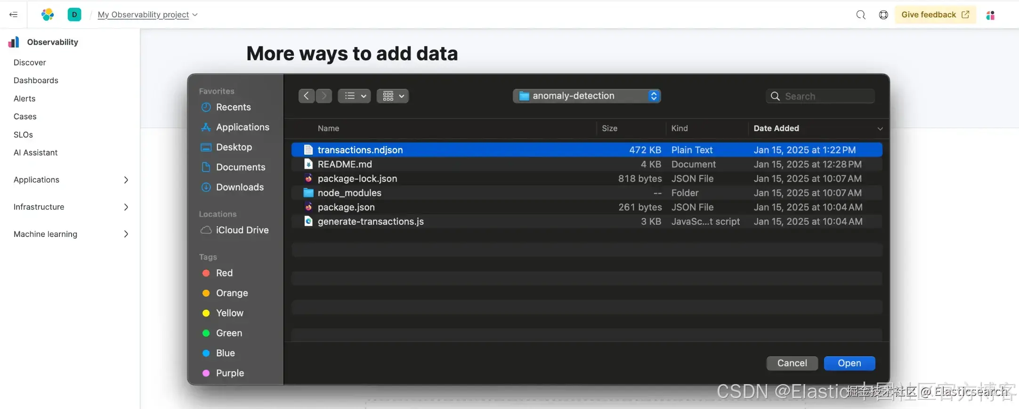
Task: Select the README.md file
Action: 345,164
